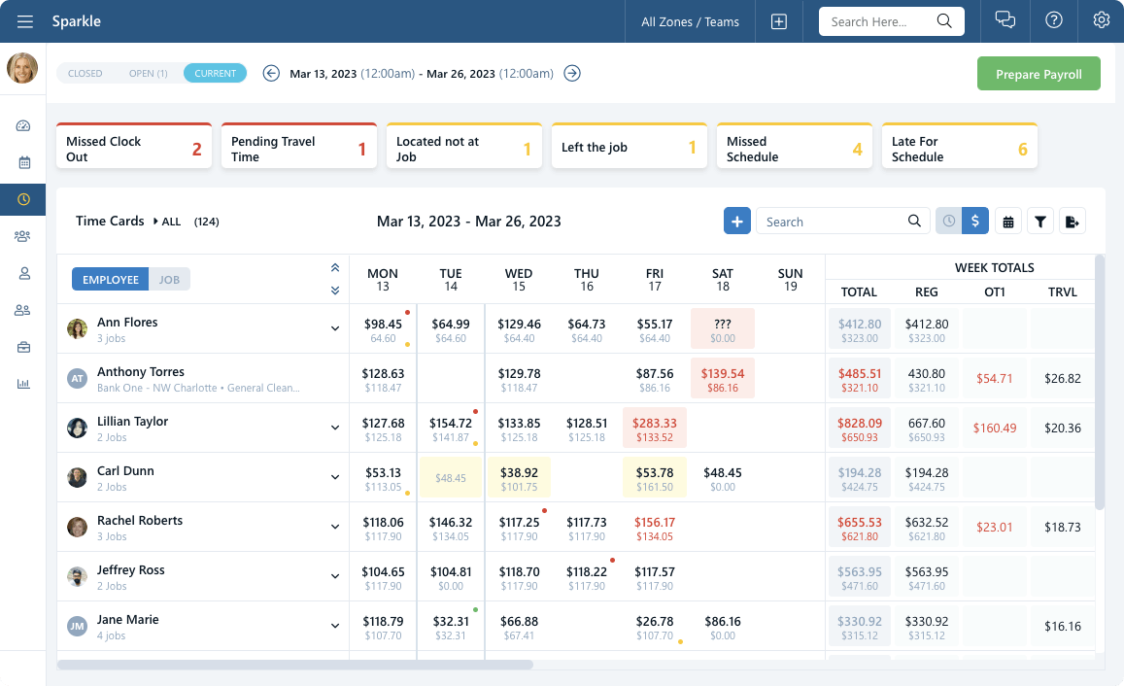The height and width of the screenshot is (686, 1124).
Task: Open the help question mark icon
Action: click(x=1053, y=20)
